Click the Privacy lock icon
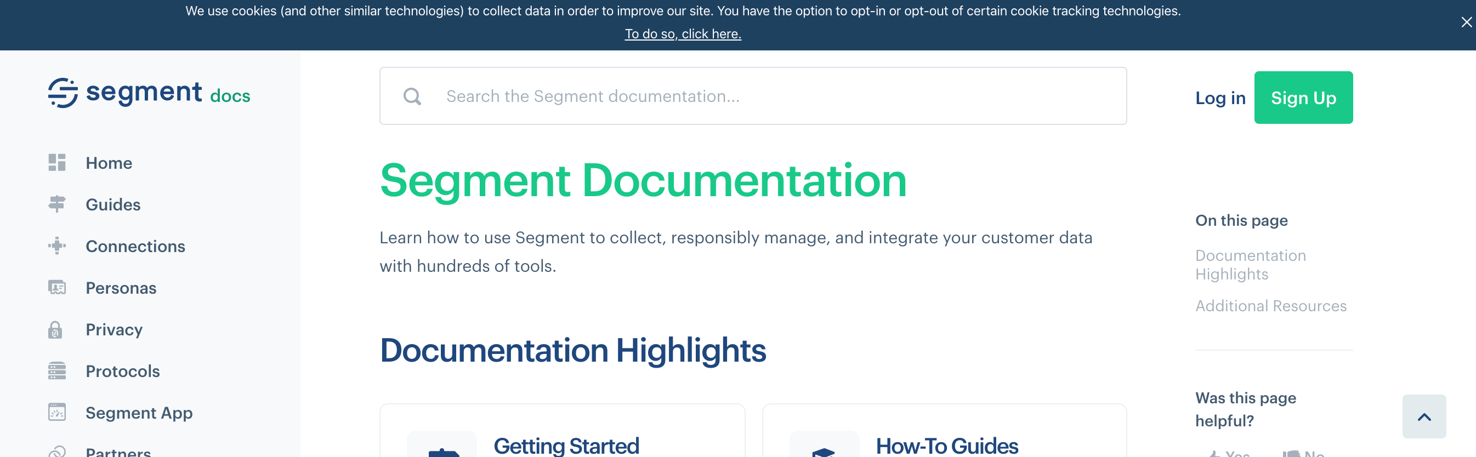 tap(55, 329)
